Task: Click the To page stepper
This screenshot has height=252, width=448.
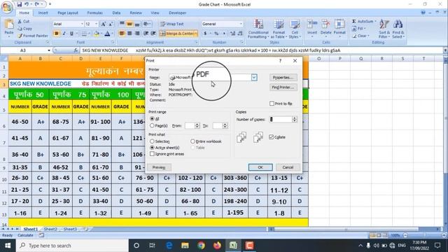Action: click(x=225, y=126)
